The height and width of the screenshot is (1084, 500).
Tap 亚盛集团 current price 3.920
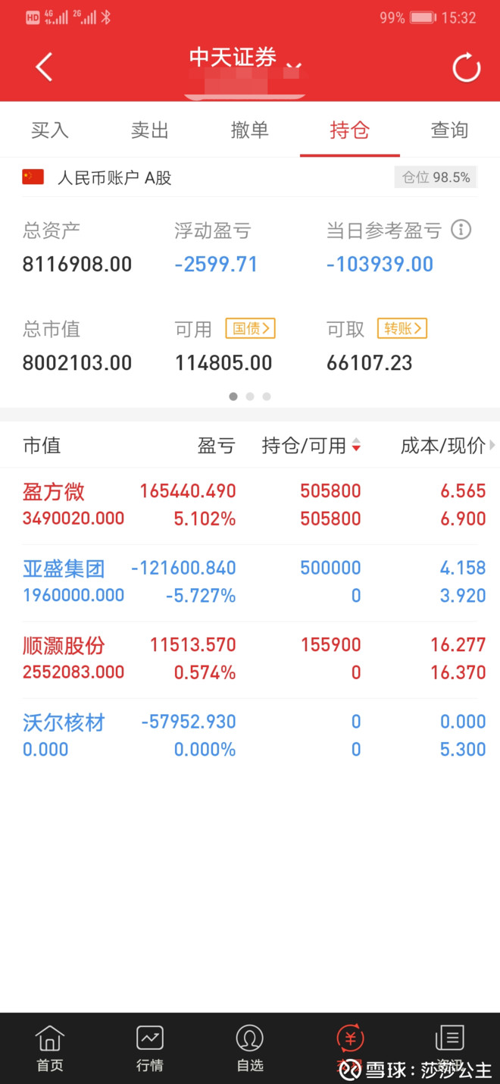(x=463, y=596)
